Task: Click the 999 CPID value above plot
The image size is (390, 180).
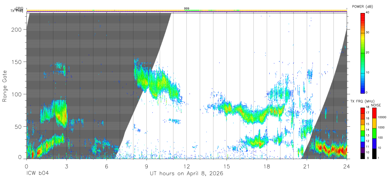Action: [186, 8]
